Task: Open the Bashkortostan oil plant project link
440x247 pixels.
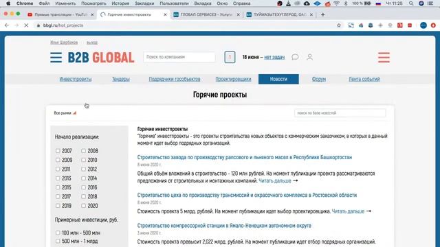Action: point(245,157)
